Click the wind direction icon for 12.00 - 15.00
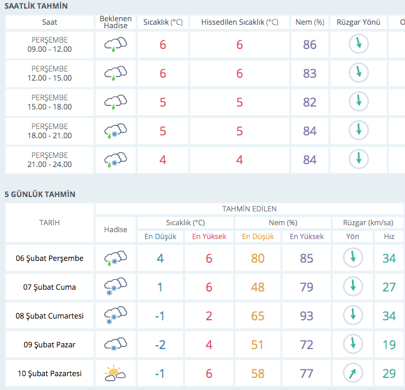The width and height of the screenshot is (405, 390). point(358,73)
